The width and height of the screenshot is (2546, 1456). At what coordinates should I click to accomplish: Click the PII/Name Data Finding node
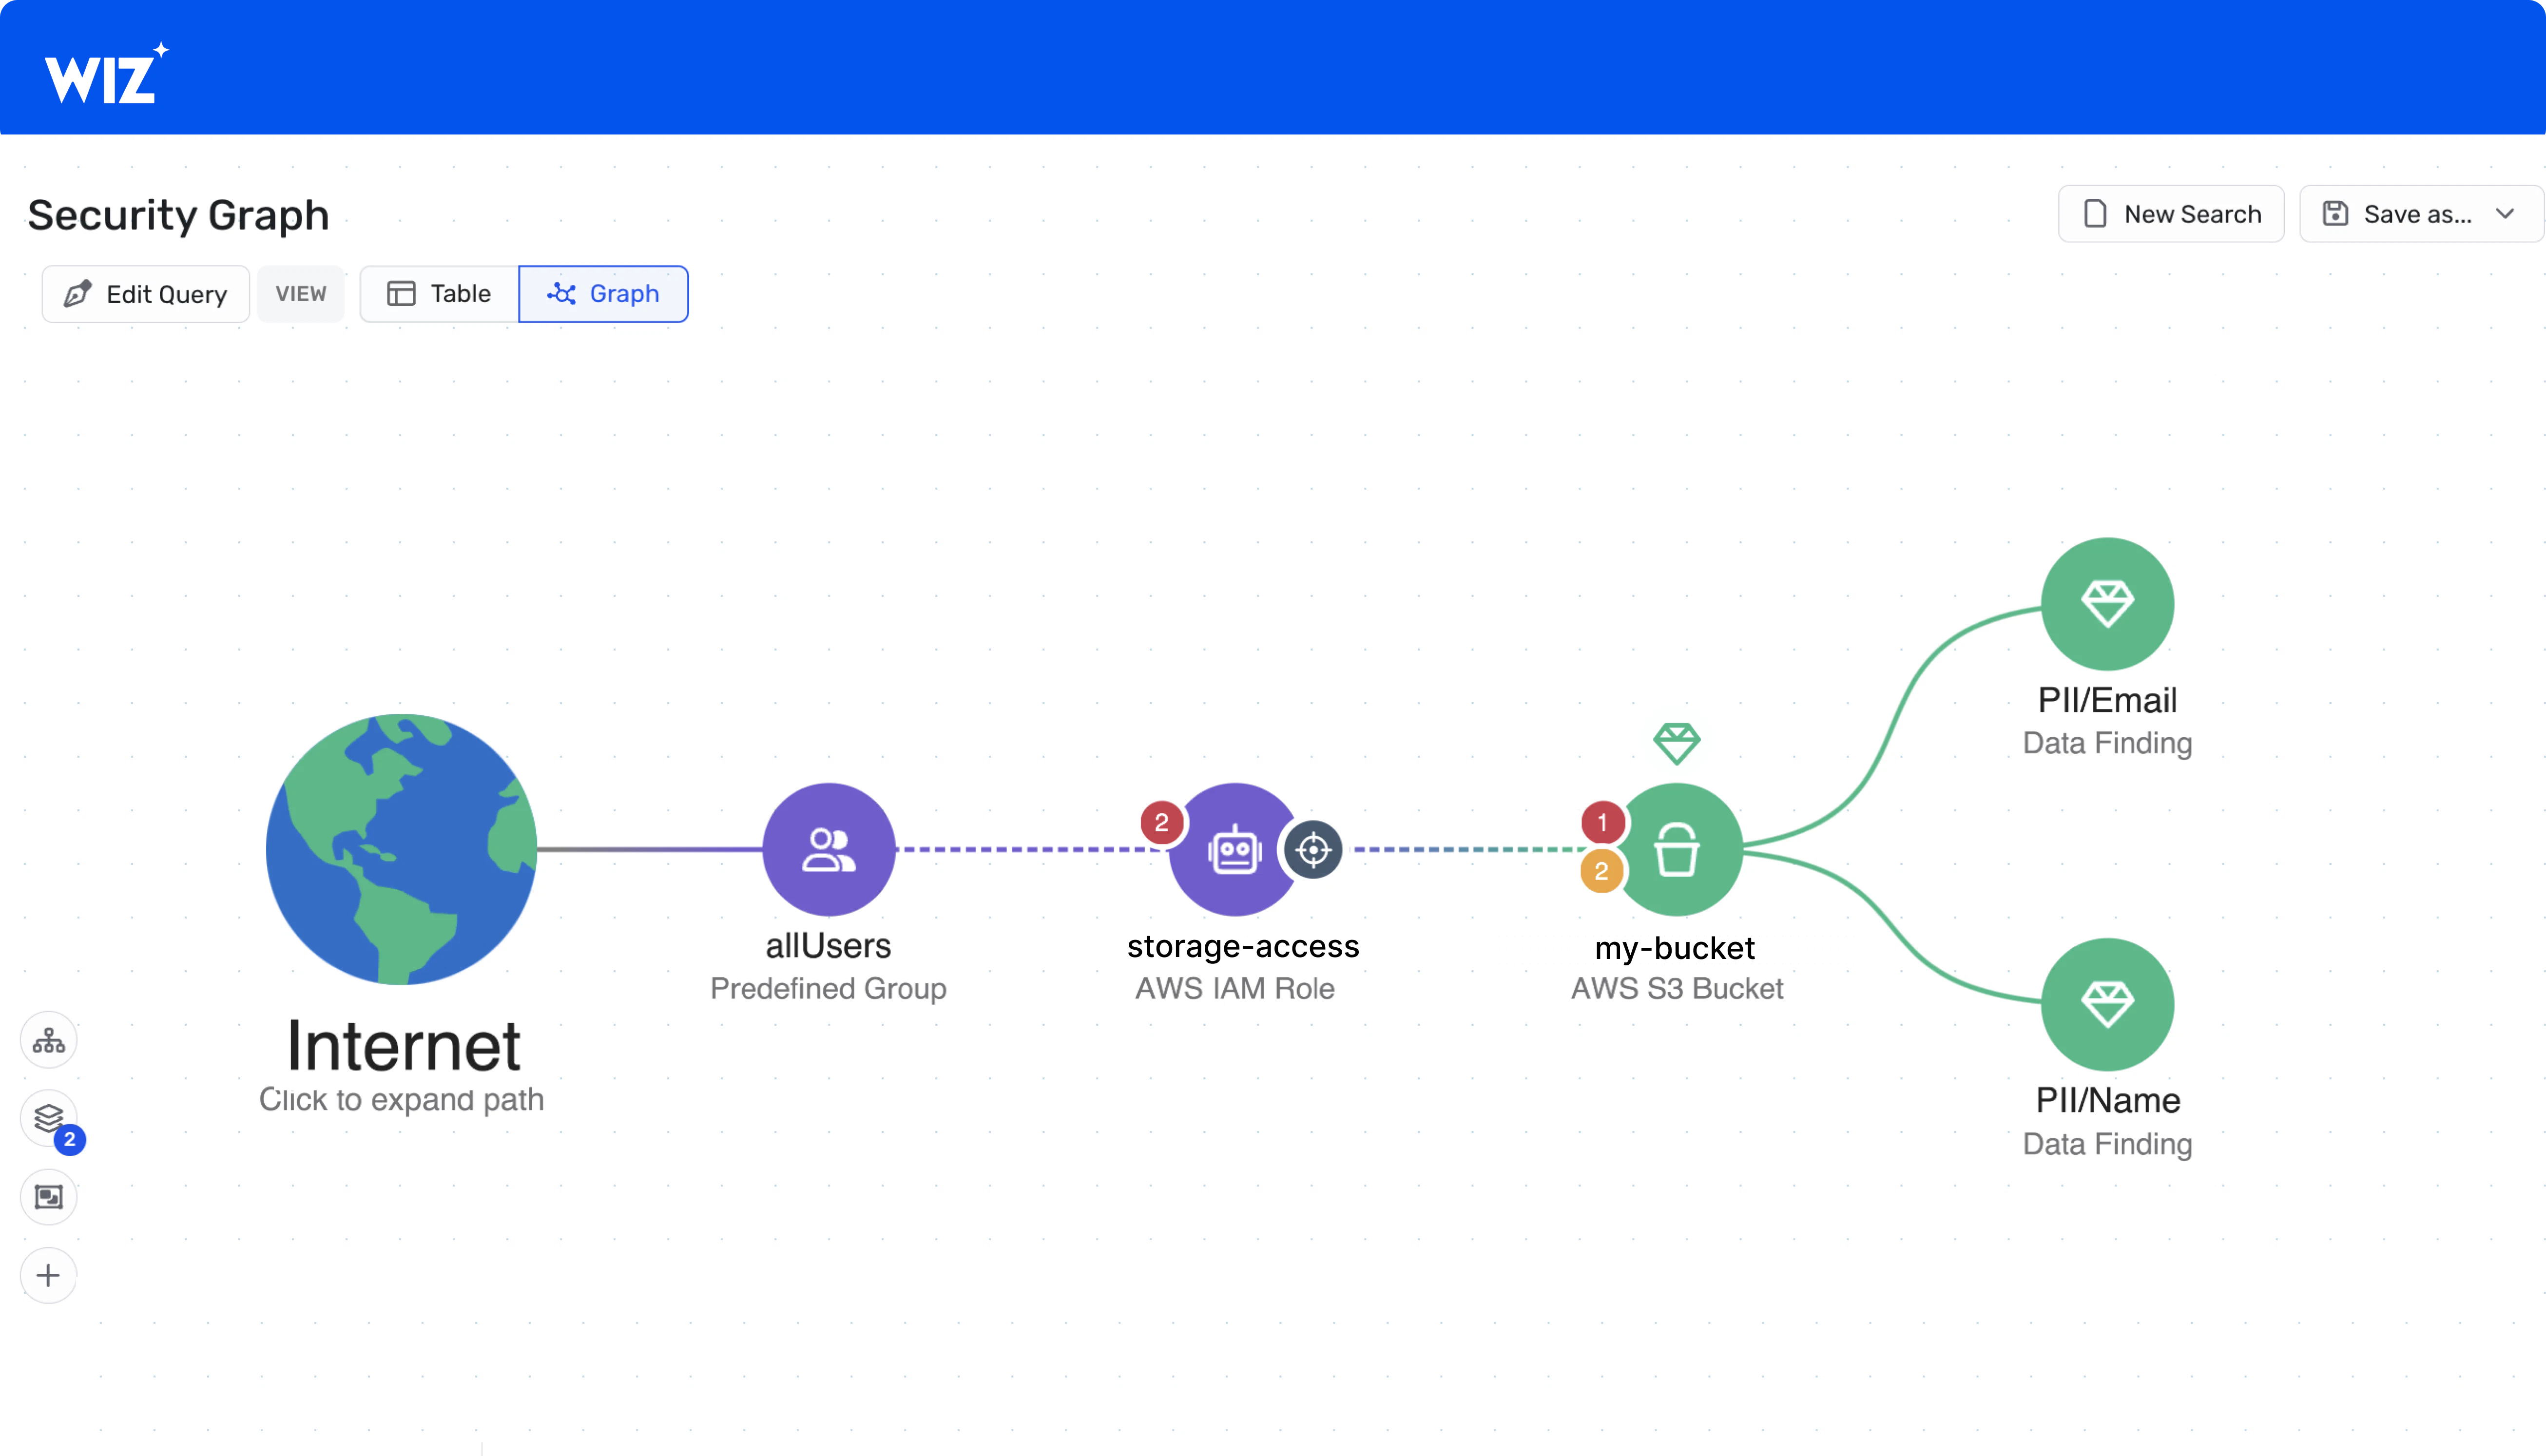(2107, 1004)
